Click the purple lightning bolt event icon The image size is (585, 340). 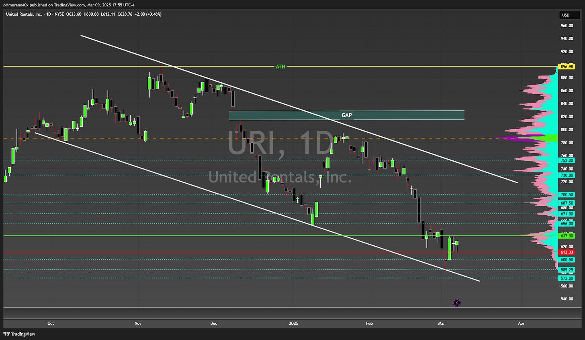coord(457,303)
